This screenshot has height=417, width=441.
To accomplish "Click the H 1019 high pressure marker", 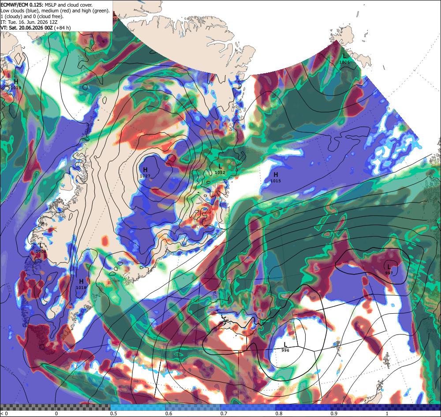I will pyautogui.click(x=16, y=84).
